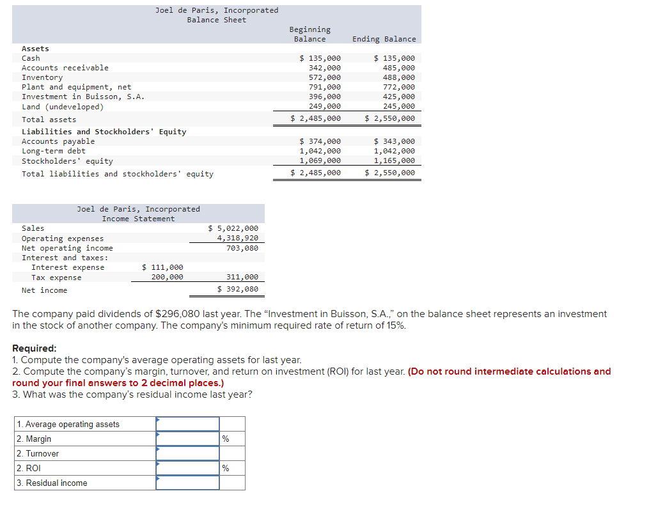The image size is (658, 507).
Task: Click Net income value $ 392,080
Action: (237, 289)
